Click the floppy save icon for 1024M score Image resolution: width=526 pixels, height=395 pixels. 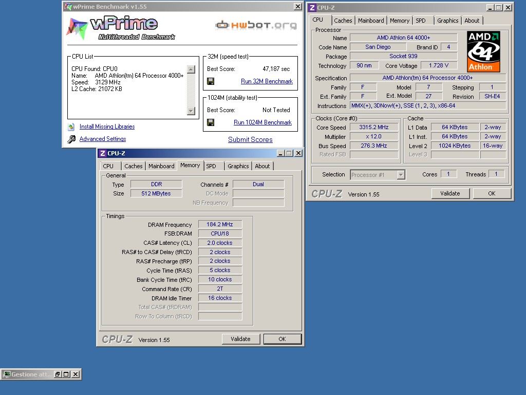point(211,122)
